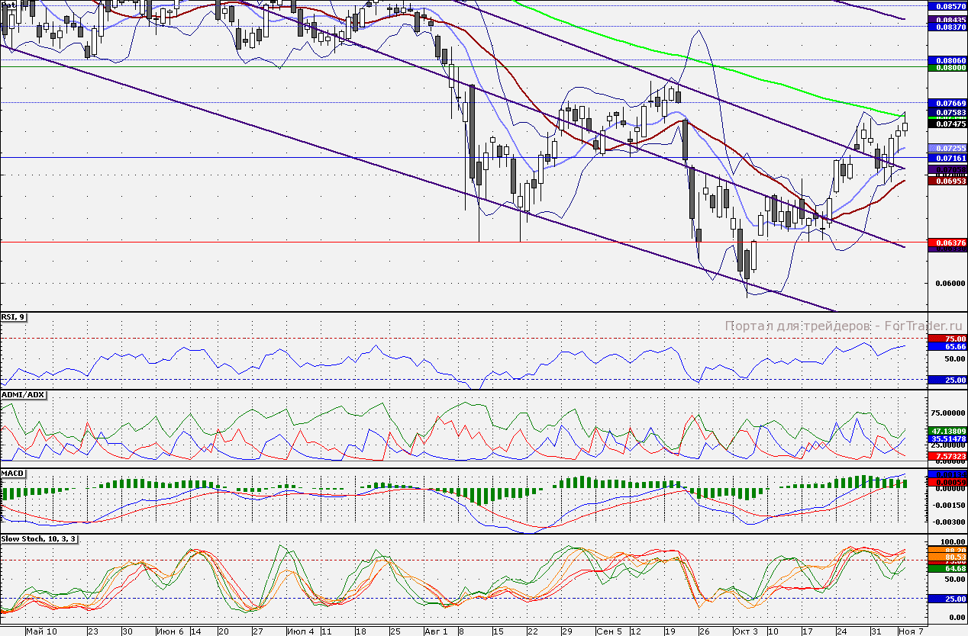
Task: Select the Окт 3 date marker
Action: click(x=746, y=631)
